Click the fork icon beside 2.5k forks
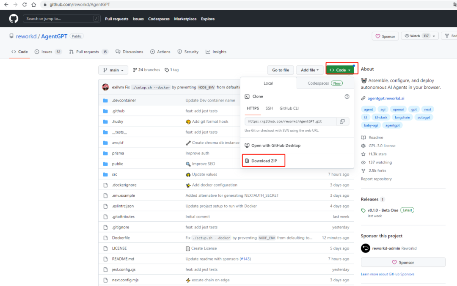This screenshot has height=286, width=457. [x=363, y=170]
